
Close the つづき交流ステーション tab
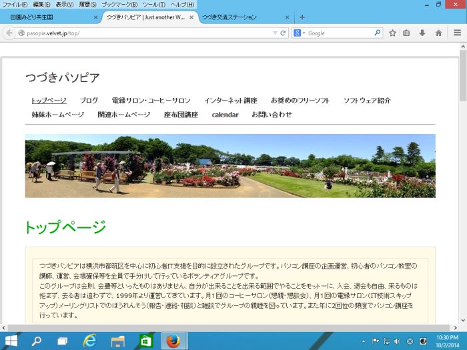pos(287,17)
